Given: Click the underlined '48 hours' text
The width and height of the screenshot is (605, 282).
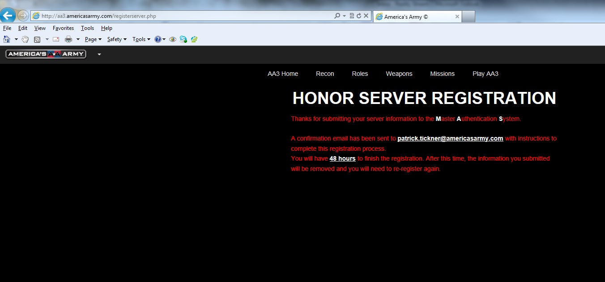Looking at the screenshot, I should pos(342,158).
